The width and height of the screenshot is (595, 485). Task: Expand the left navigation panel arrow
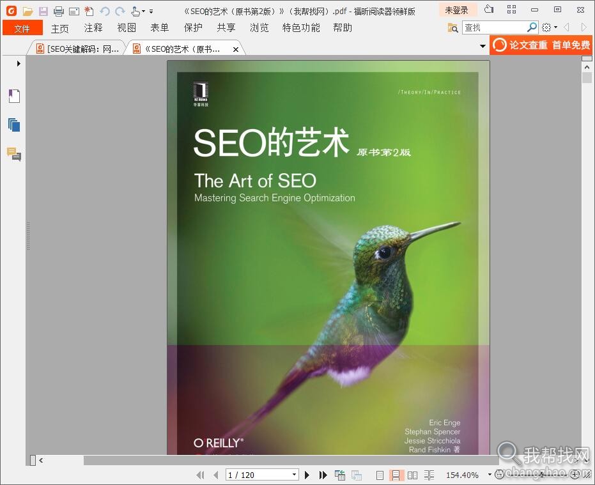(x=18, y=64)
